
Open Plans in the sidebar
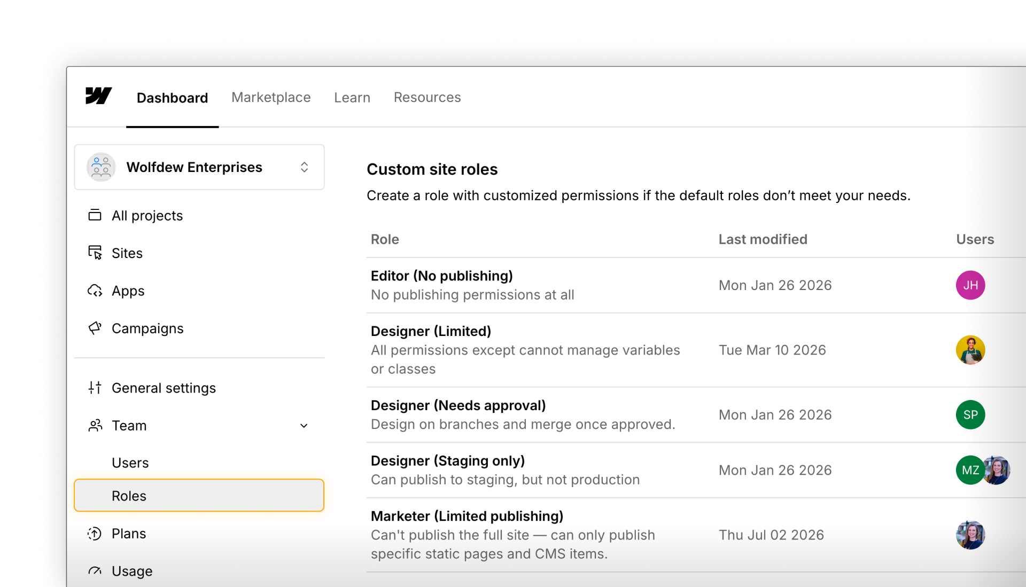tap(129, 534)
